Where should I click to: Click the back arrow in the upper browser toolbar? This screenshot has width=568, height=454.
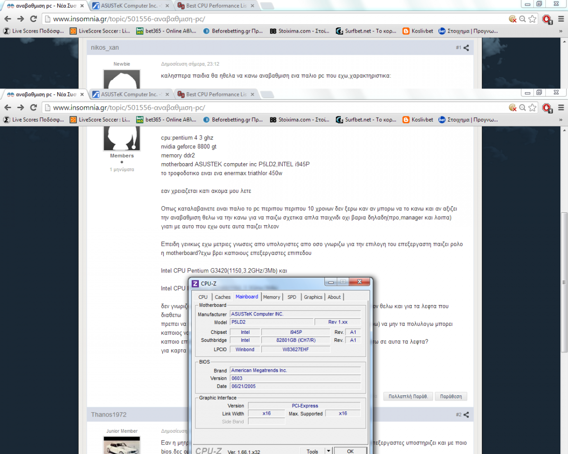[x=8, y=19]
